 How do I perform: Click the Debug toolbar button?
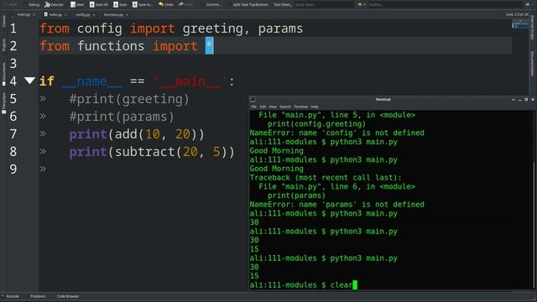[x=34, y=4]
